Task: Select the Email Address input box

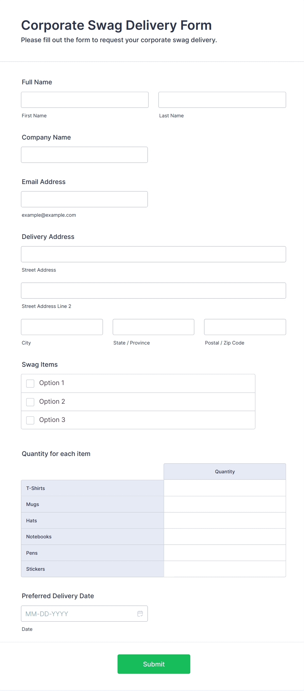Action: (84, 199)
